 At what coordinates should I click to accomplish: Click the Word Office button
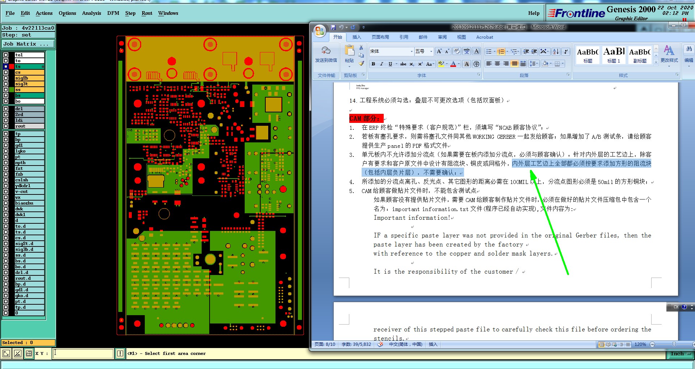[x=319, y=31]
